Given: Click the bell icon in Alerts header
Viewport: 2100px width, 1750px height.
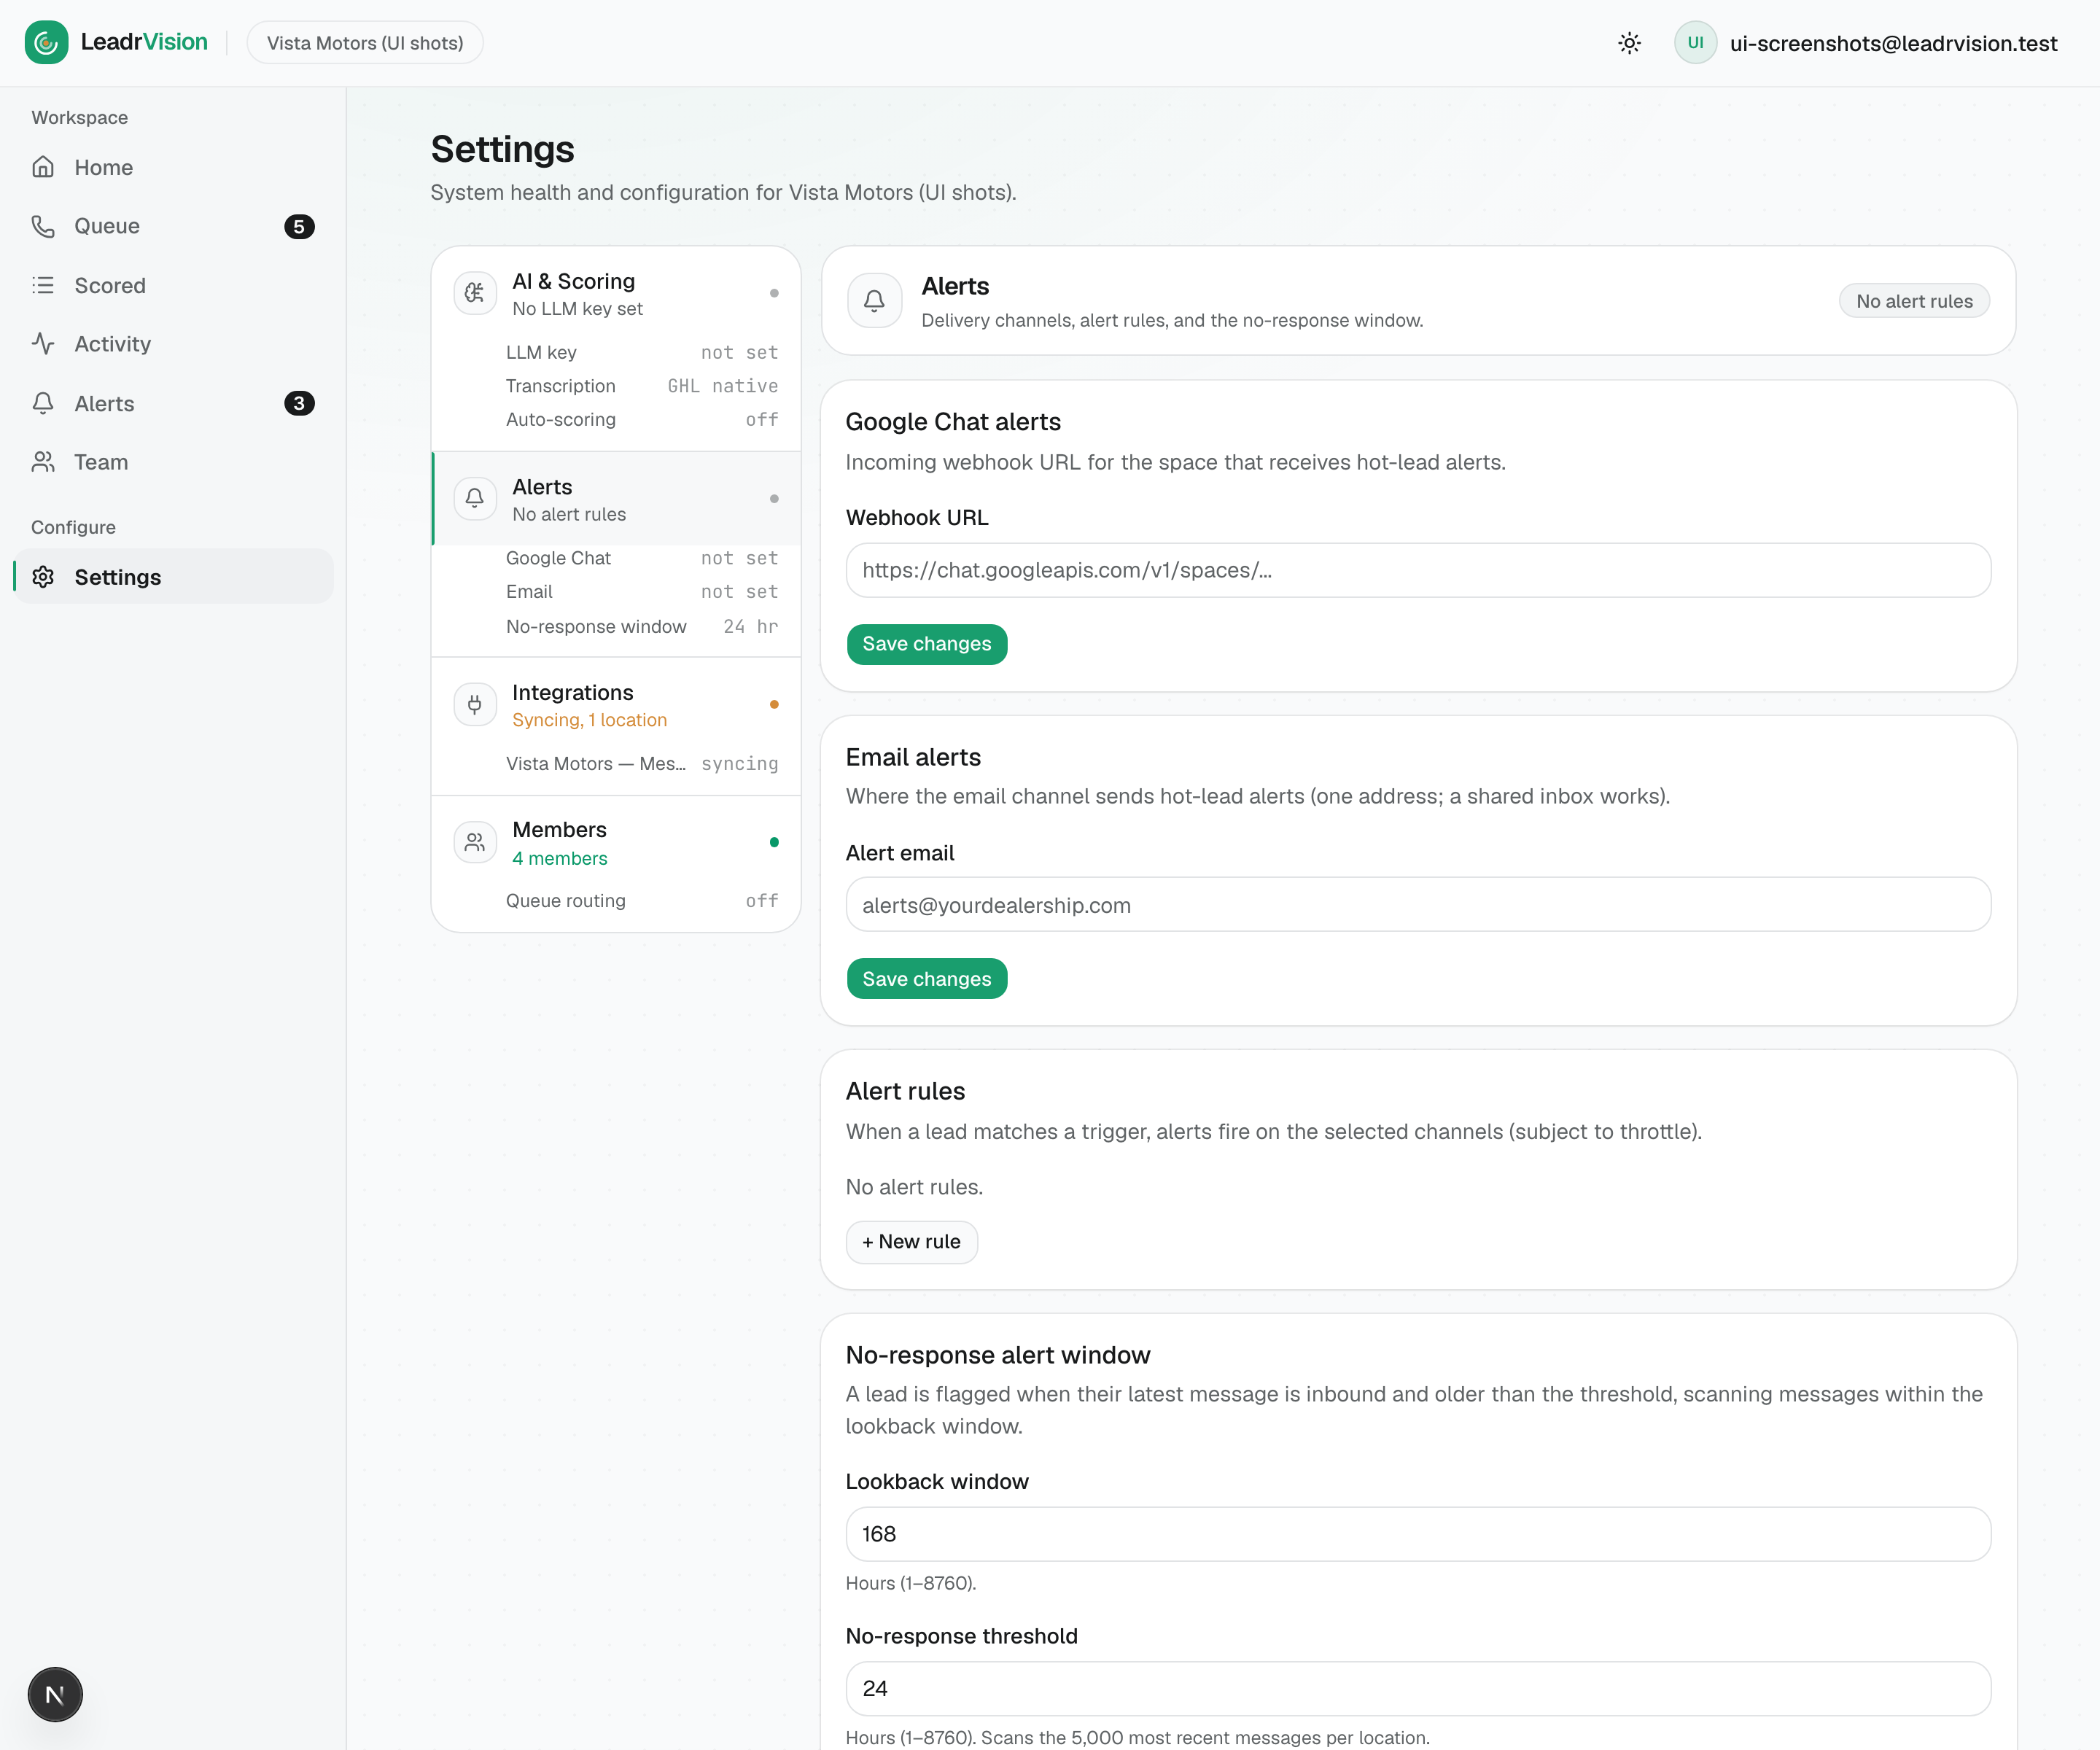Looking at the screenshot, I should [874, 300].
